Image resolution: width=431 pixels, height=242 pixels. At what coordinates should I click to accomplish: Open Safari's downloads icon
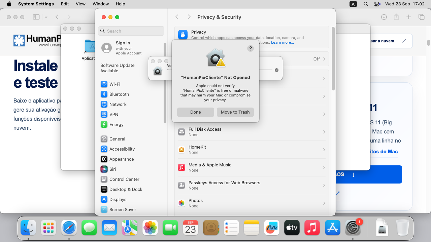coord(384,17)
